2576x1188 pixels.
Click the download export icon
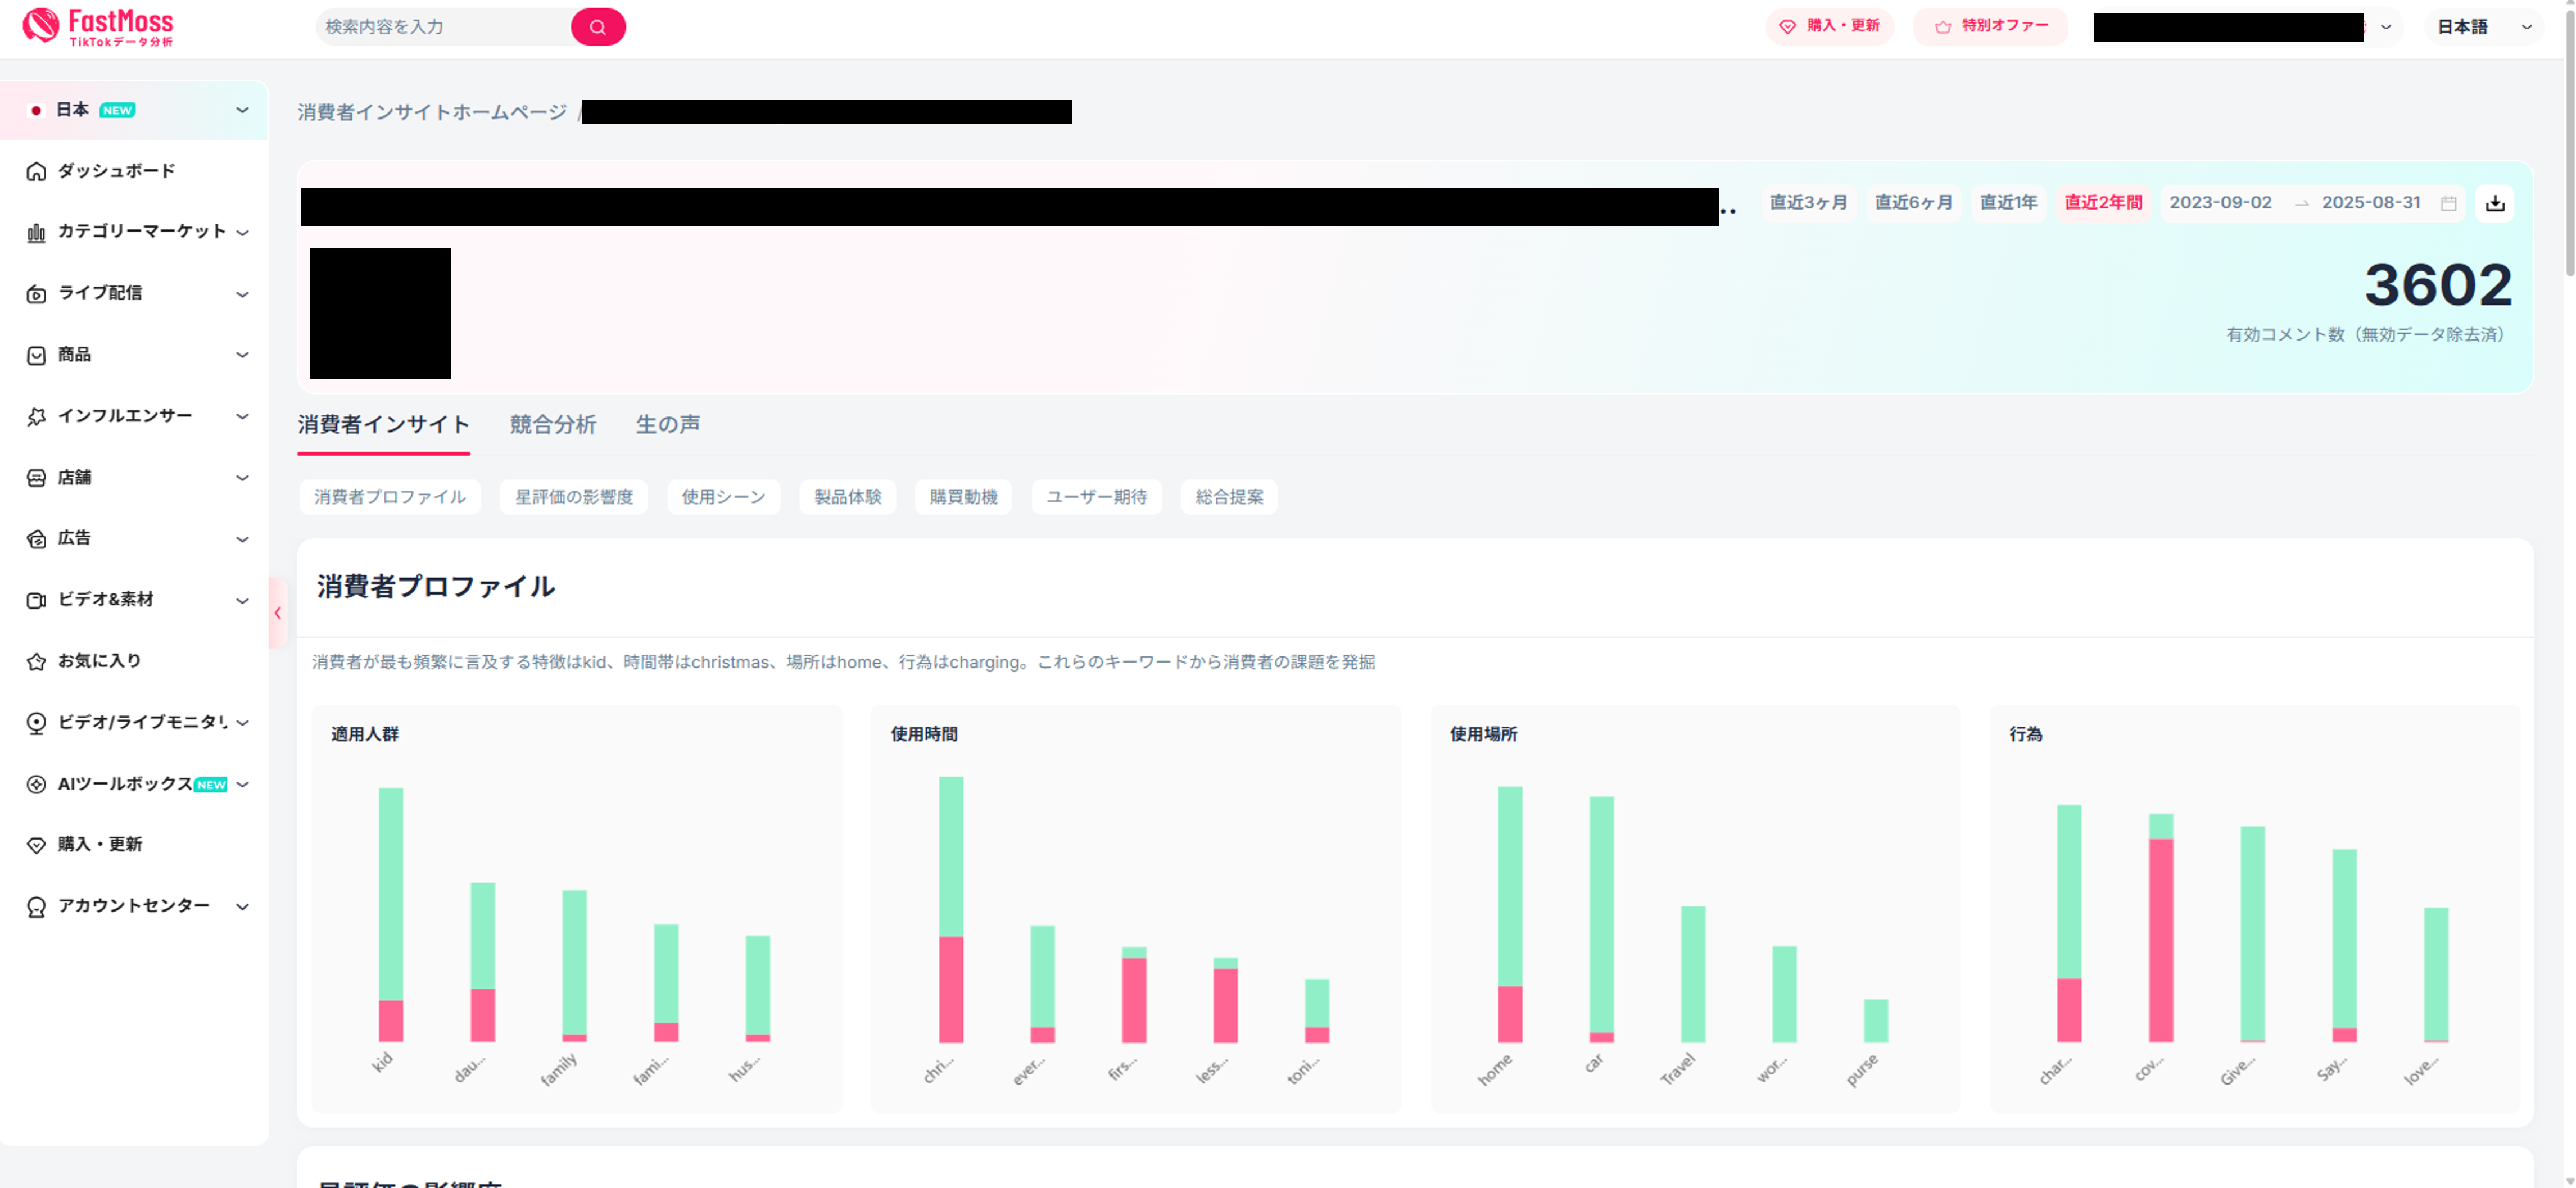[x=2495, y=203]
